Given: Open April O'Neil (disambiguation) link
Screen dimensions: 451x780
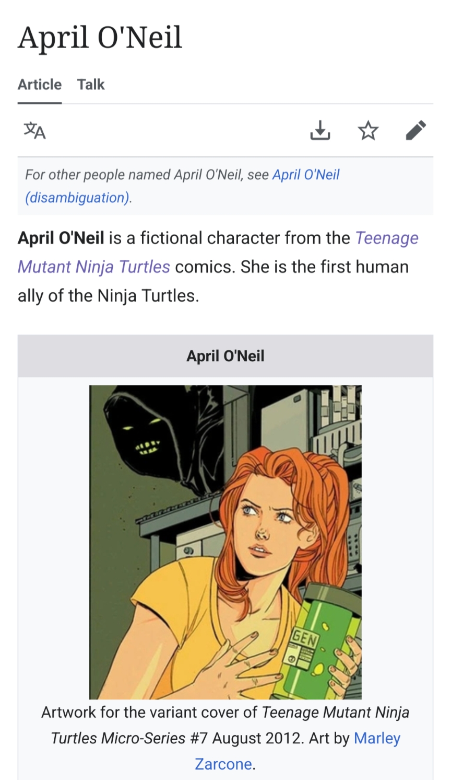Looking at the screenshot, I should pos(305,175).
